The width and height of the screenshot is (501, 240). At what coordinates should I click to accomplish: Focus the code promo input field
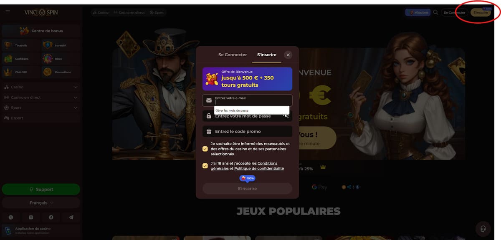point(247,131)
